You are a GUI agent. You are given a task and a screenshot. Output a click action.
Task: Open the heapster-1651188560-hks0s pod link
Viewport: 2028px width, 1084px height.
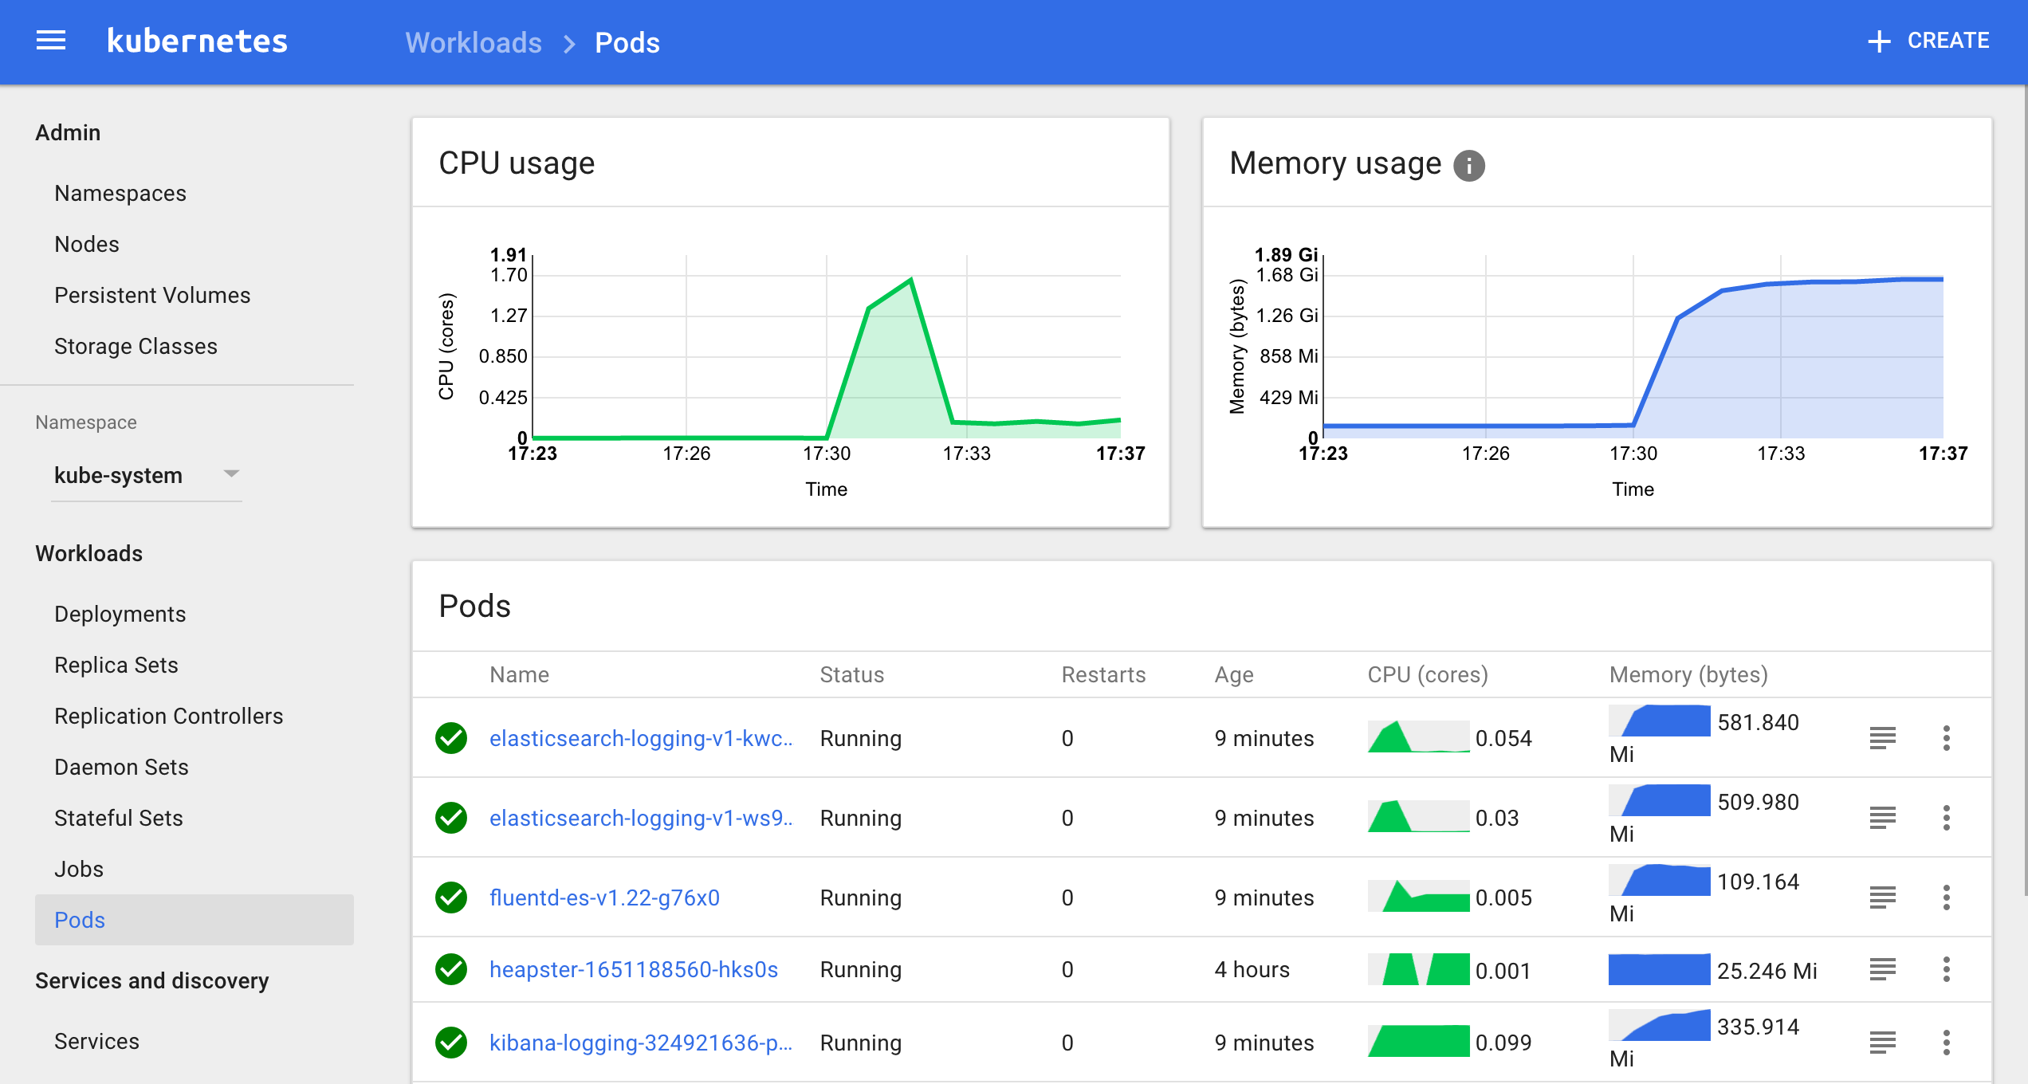pos(633,969)
